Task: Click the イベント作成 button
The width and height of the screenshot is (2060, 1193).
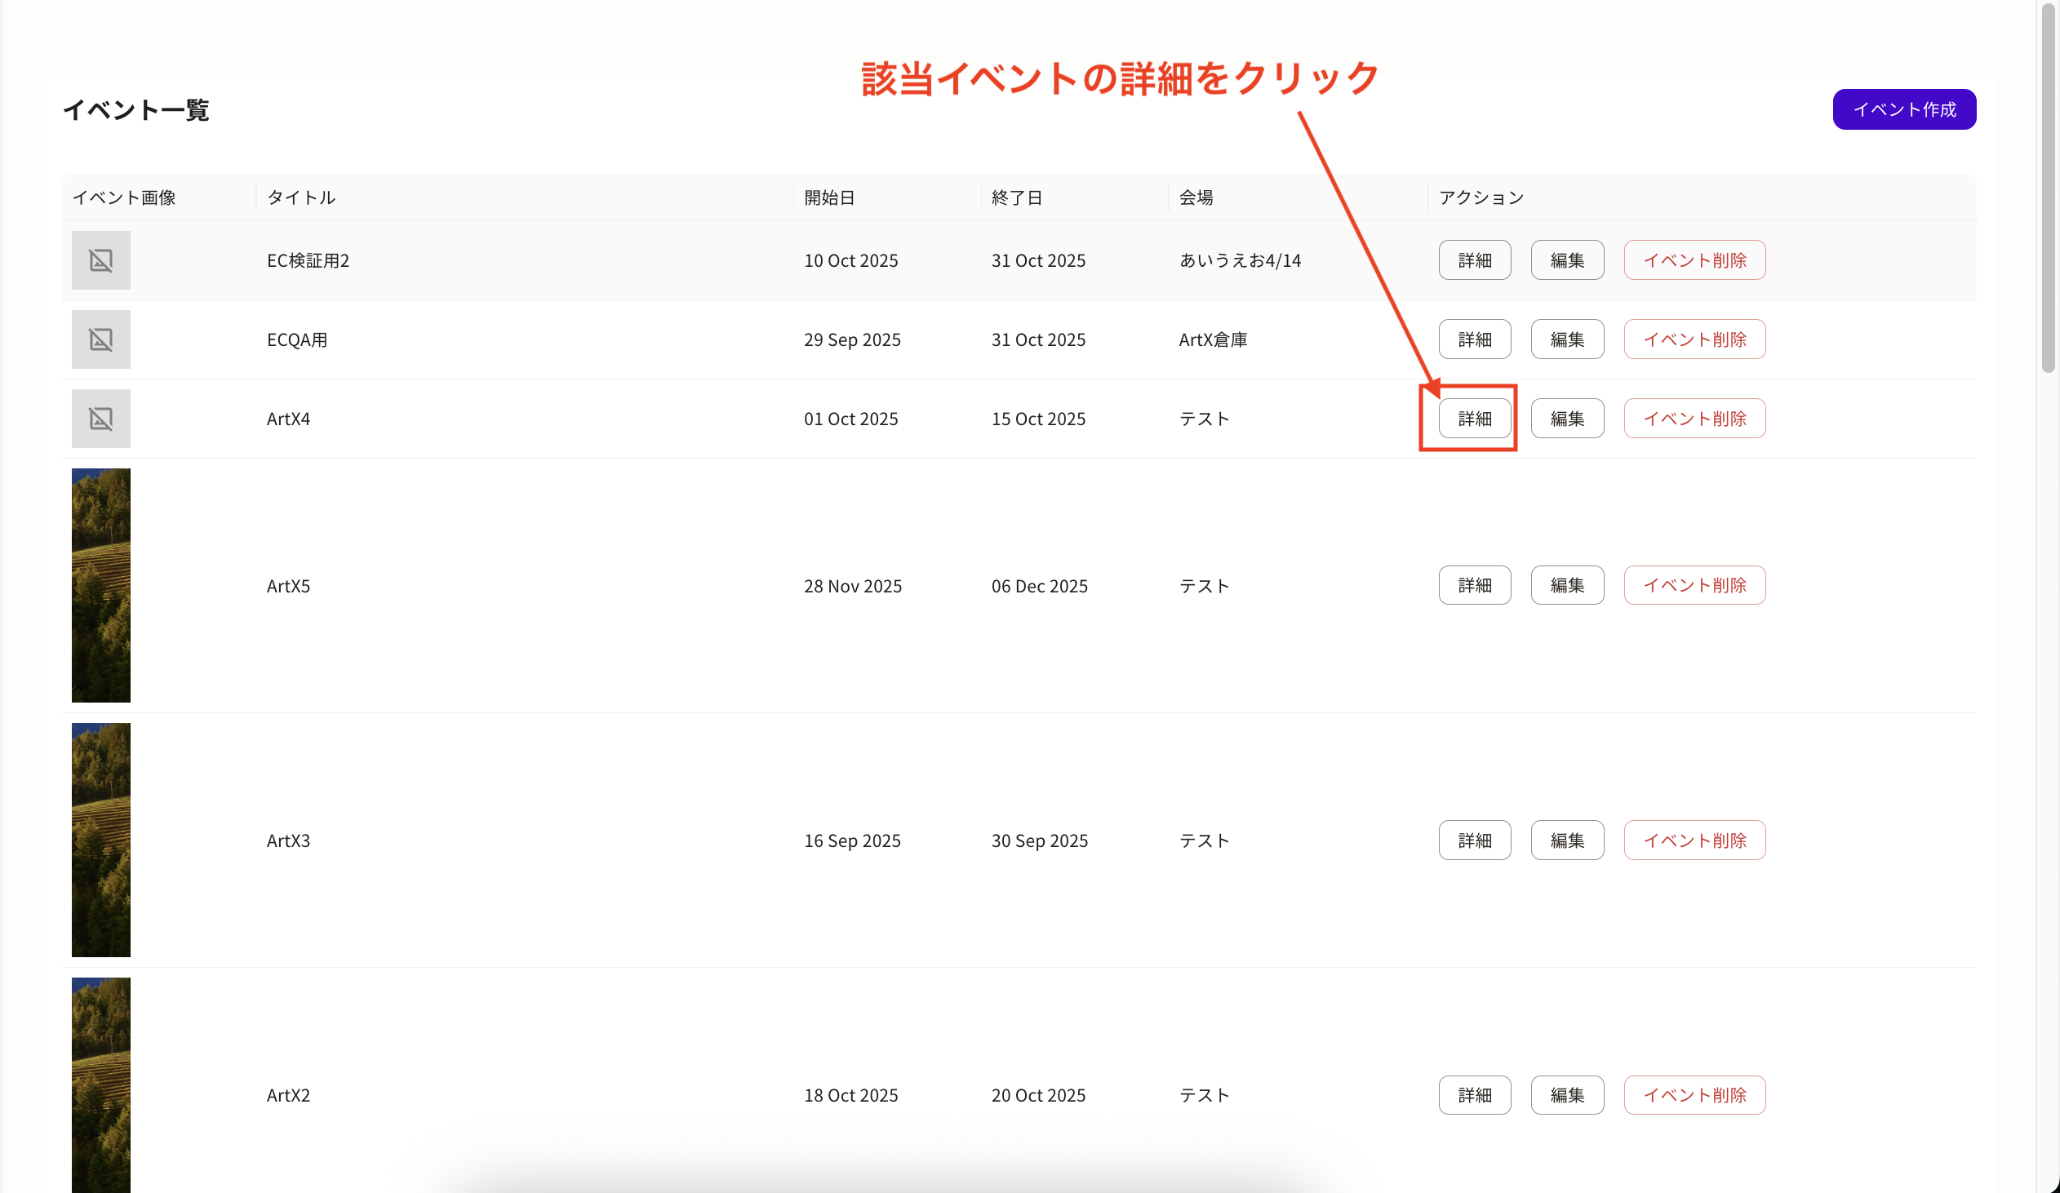Action: (1903, 109)
